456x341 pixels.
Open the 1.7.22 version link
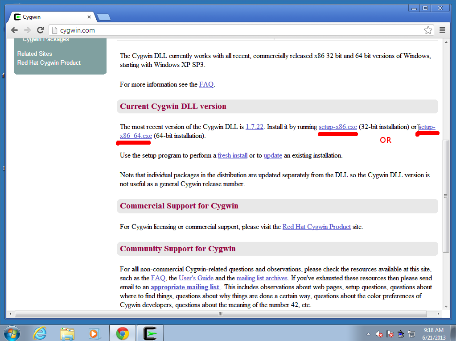point(255,127)
